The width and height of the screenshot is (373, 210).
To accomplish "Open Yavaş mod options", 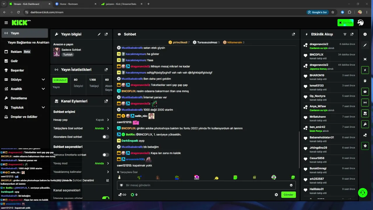I will pos(108,163).
